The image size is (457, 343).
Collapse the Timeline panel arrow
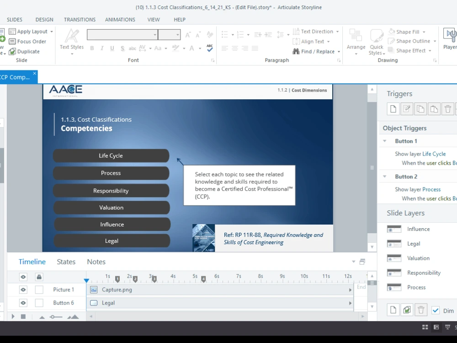click(354, 262)
